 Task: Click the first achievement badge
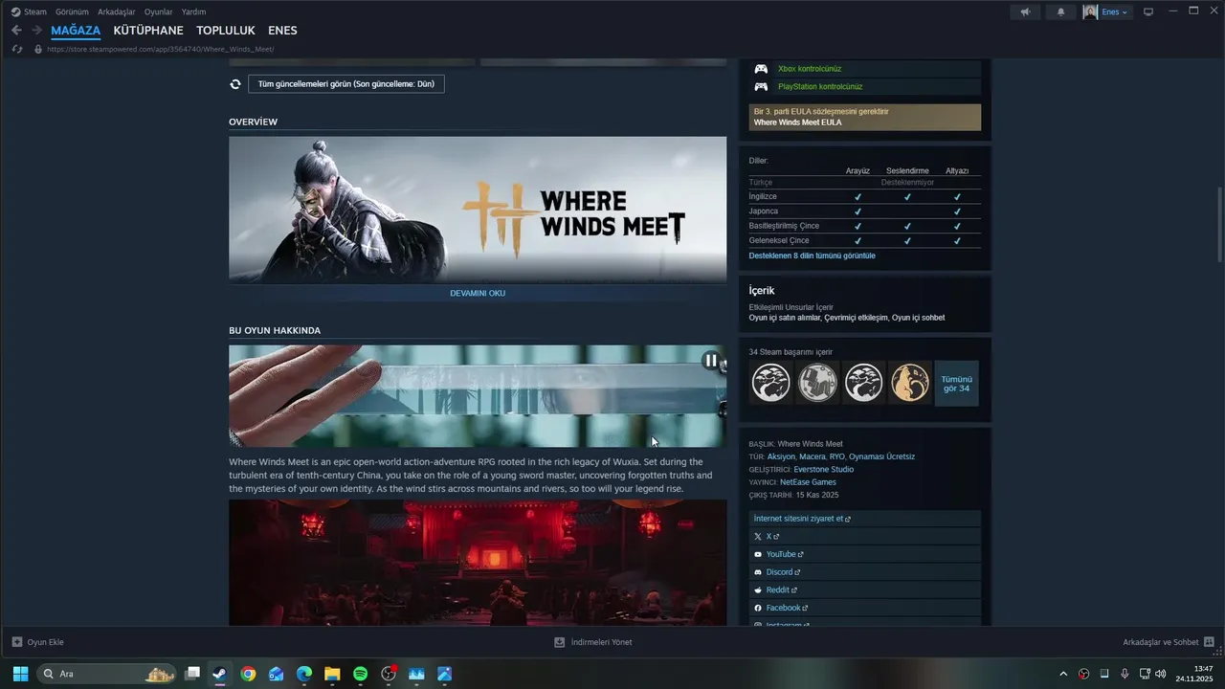pyautogui.click(x=770, y=383)
